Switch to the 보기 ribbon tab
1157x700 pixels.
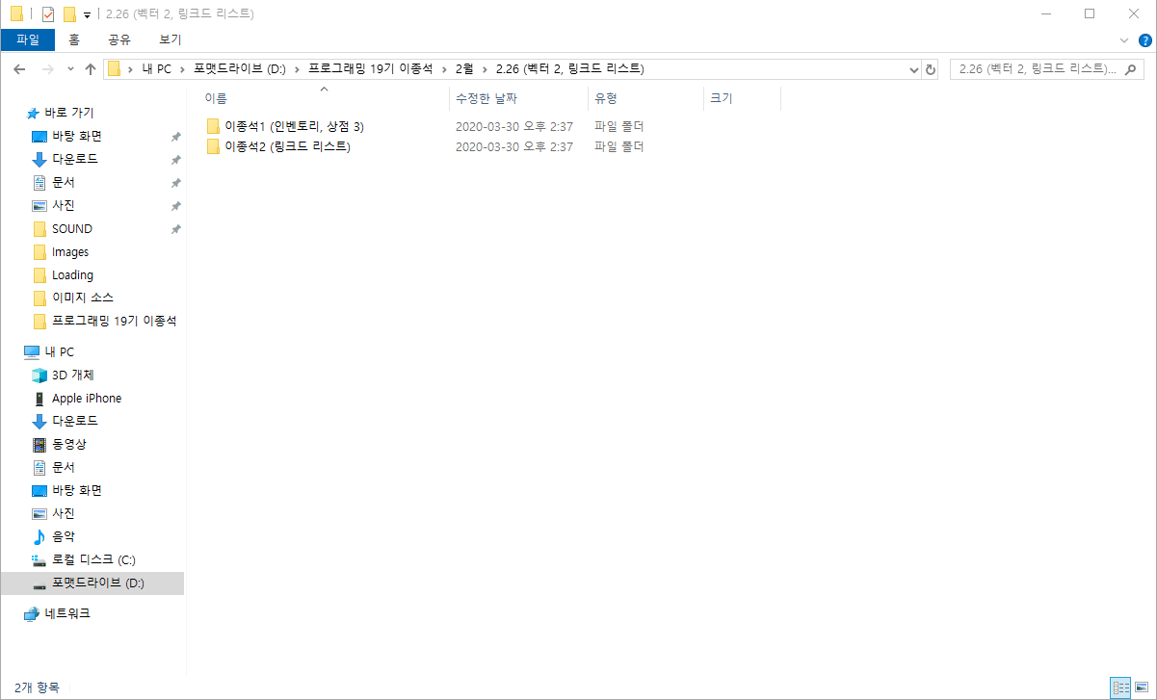click(x=171, y=39)
